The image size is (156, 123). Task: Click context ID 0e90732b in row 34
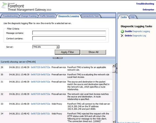pyautogui.click(x=35, y=114)
